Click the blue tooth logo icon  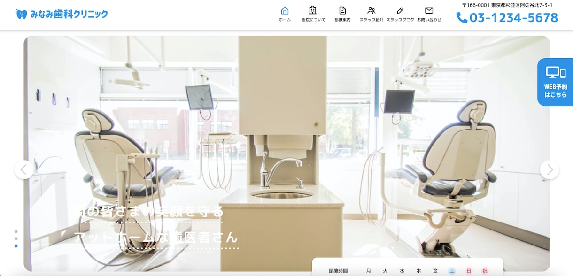coord(22,14)
